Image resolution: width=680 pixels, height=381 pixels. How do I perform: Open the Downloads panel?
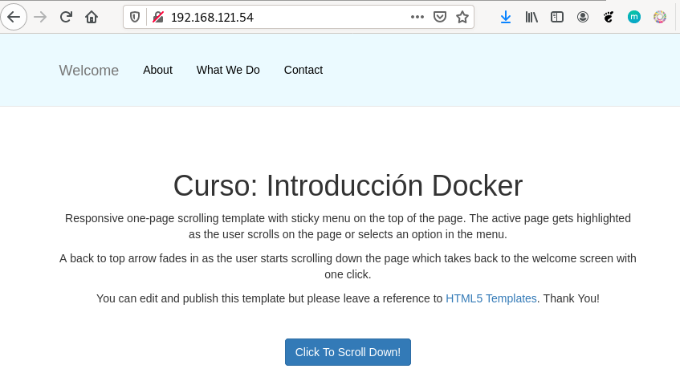[x=506, y=17]
